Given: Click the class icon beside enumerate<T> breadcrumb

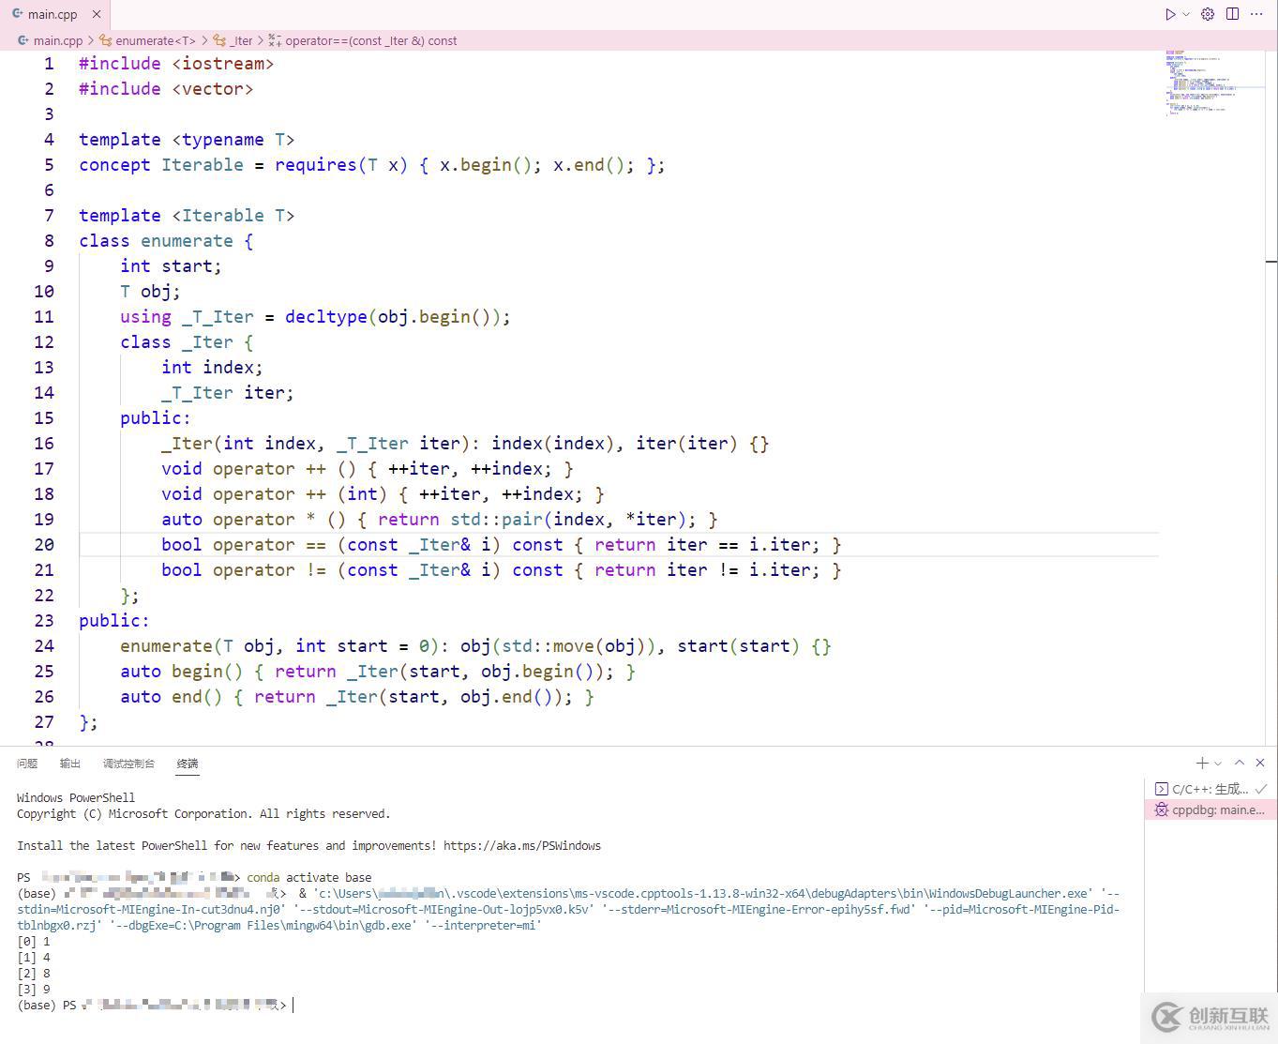Looking at the screenshot, I should click(106, 40).
